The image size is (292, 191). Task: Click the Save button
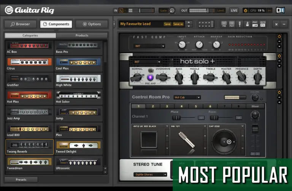pos(167,24)
